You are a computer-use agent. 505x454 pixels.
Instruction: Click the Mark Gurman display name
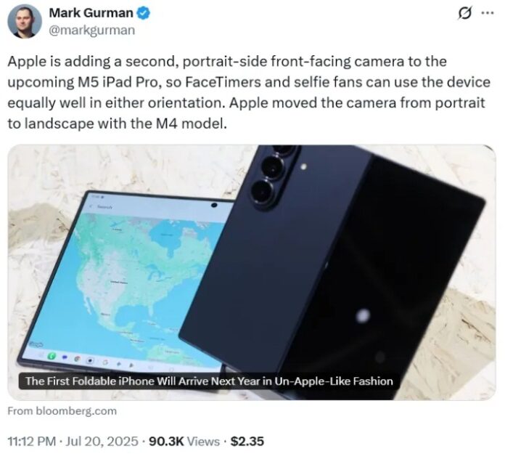[91, 13]
